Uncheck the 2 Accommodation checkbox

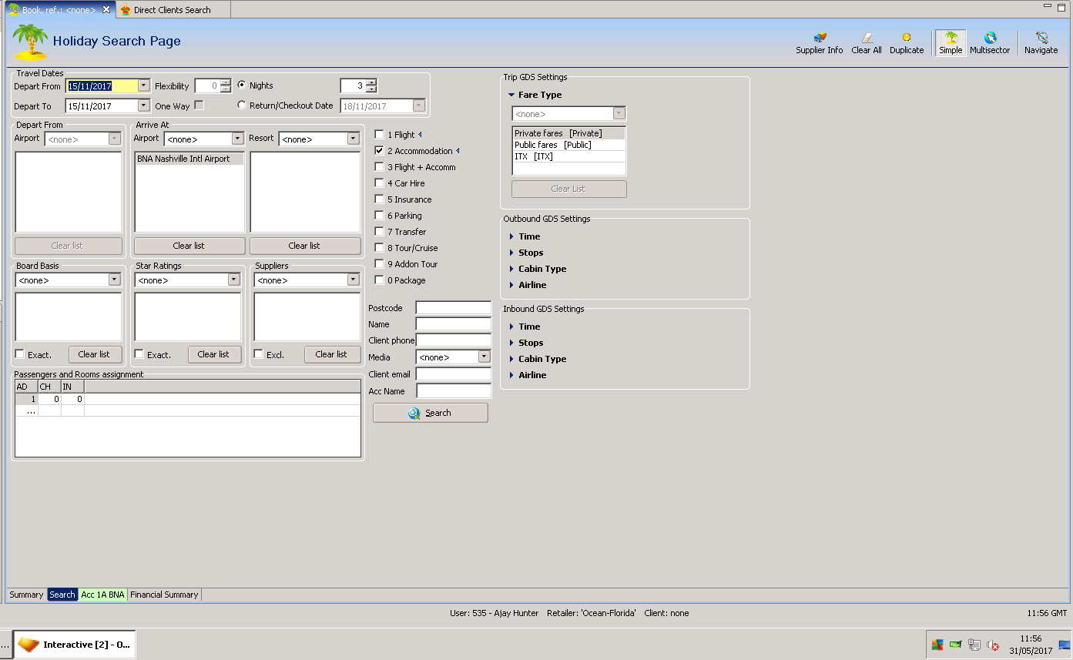point(379,151)
